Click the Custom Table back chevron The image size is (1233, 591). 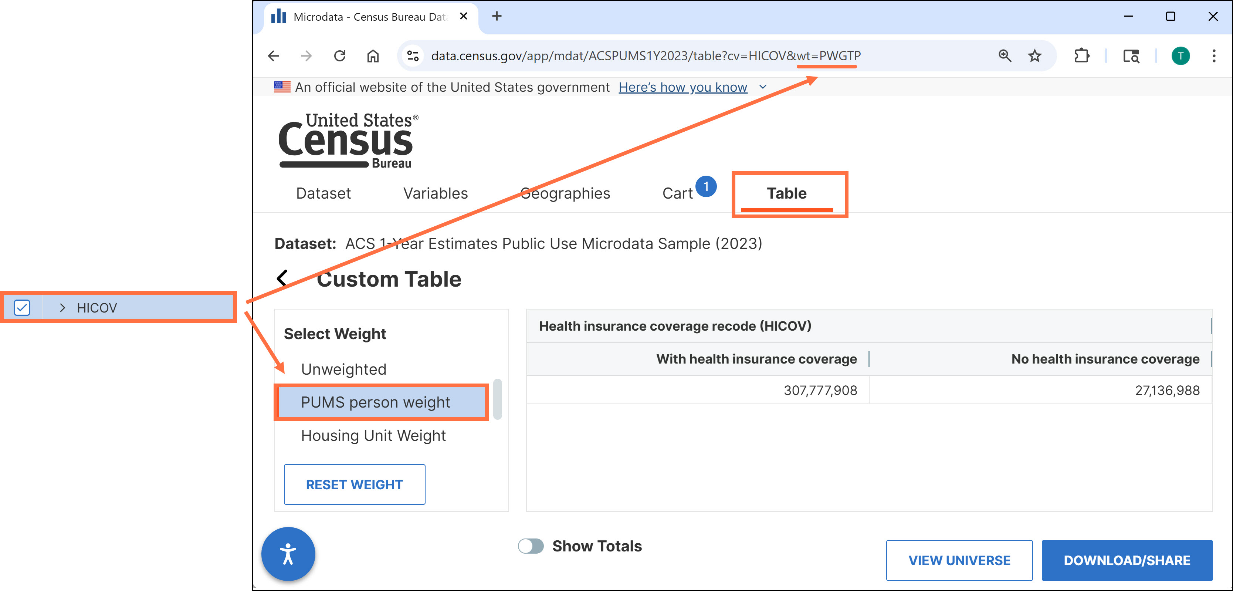pos(282,278)
